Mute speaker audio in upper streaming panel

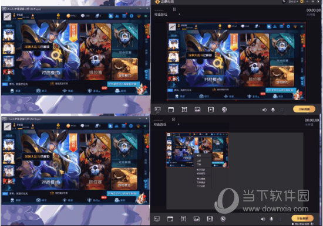point(264,110)
